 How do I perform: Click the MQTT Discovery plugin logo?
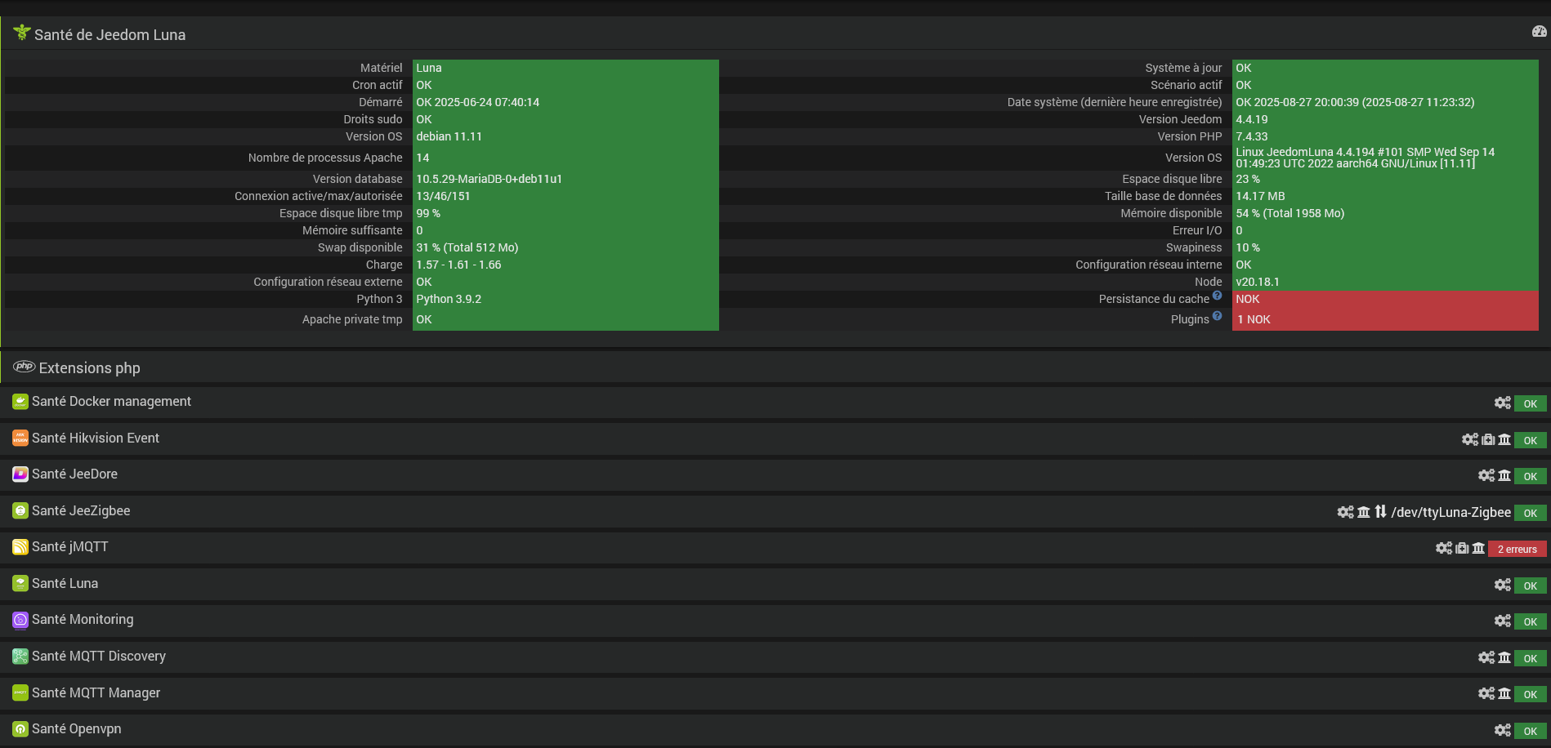20,657
